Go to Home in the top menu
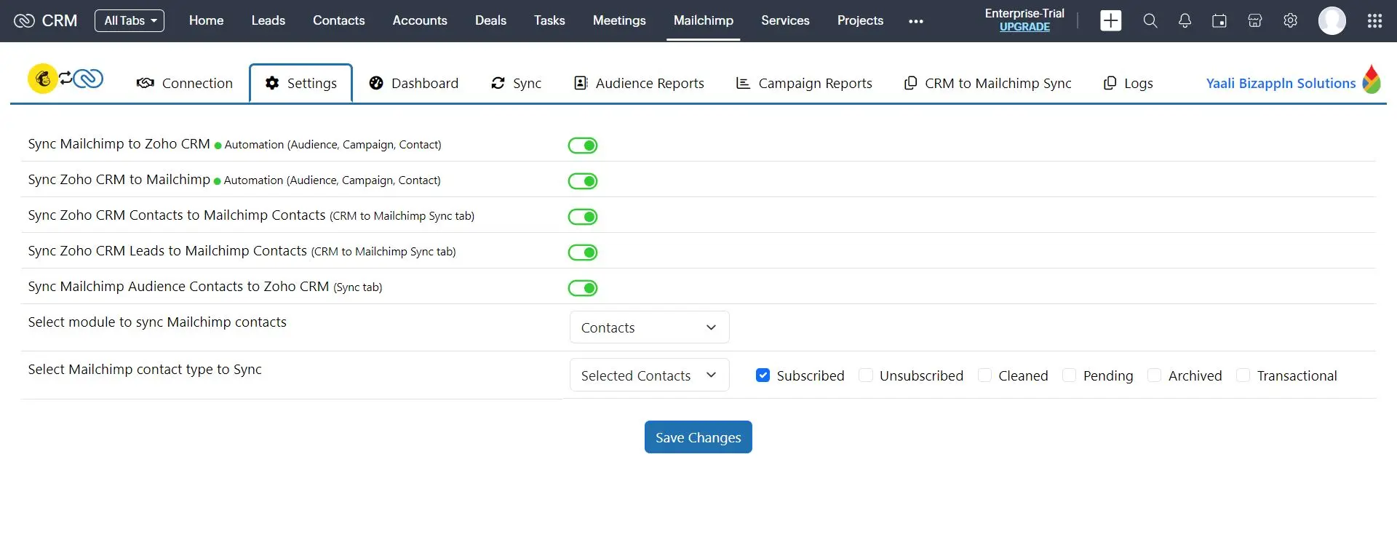The width and height of the screenshot is (1397, 553). [206, 20]
